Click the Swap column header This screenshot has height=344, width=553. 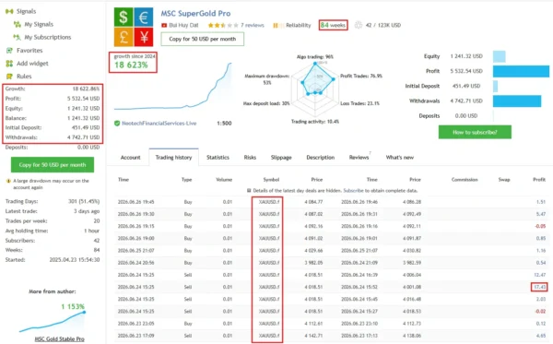[x=504, y=180]
